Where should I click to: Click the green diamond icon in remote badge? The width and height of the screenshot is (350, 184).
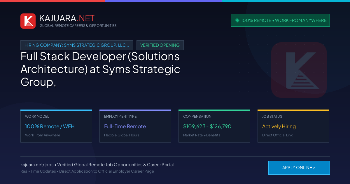(237, 20)
